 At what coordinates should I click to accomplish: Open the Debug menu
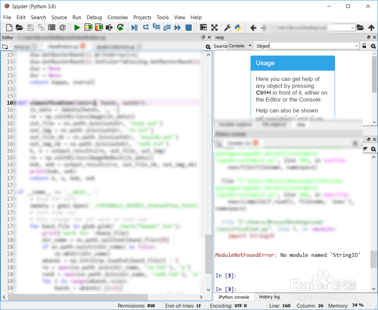pos(94,17)
